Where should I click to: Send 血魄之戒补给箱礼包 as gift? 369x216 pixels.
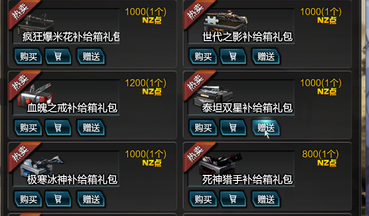tap(91, 128)
